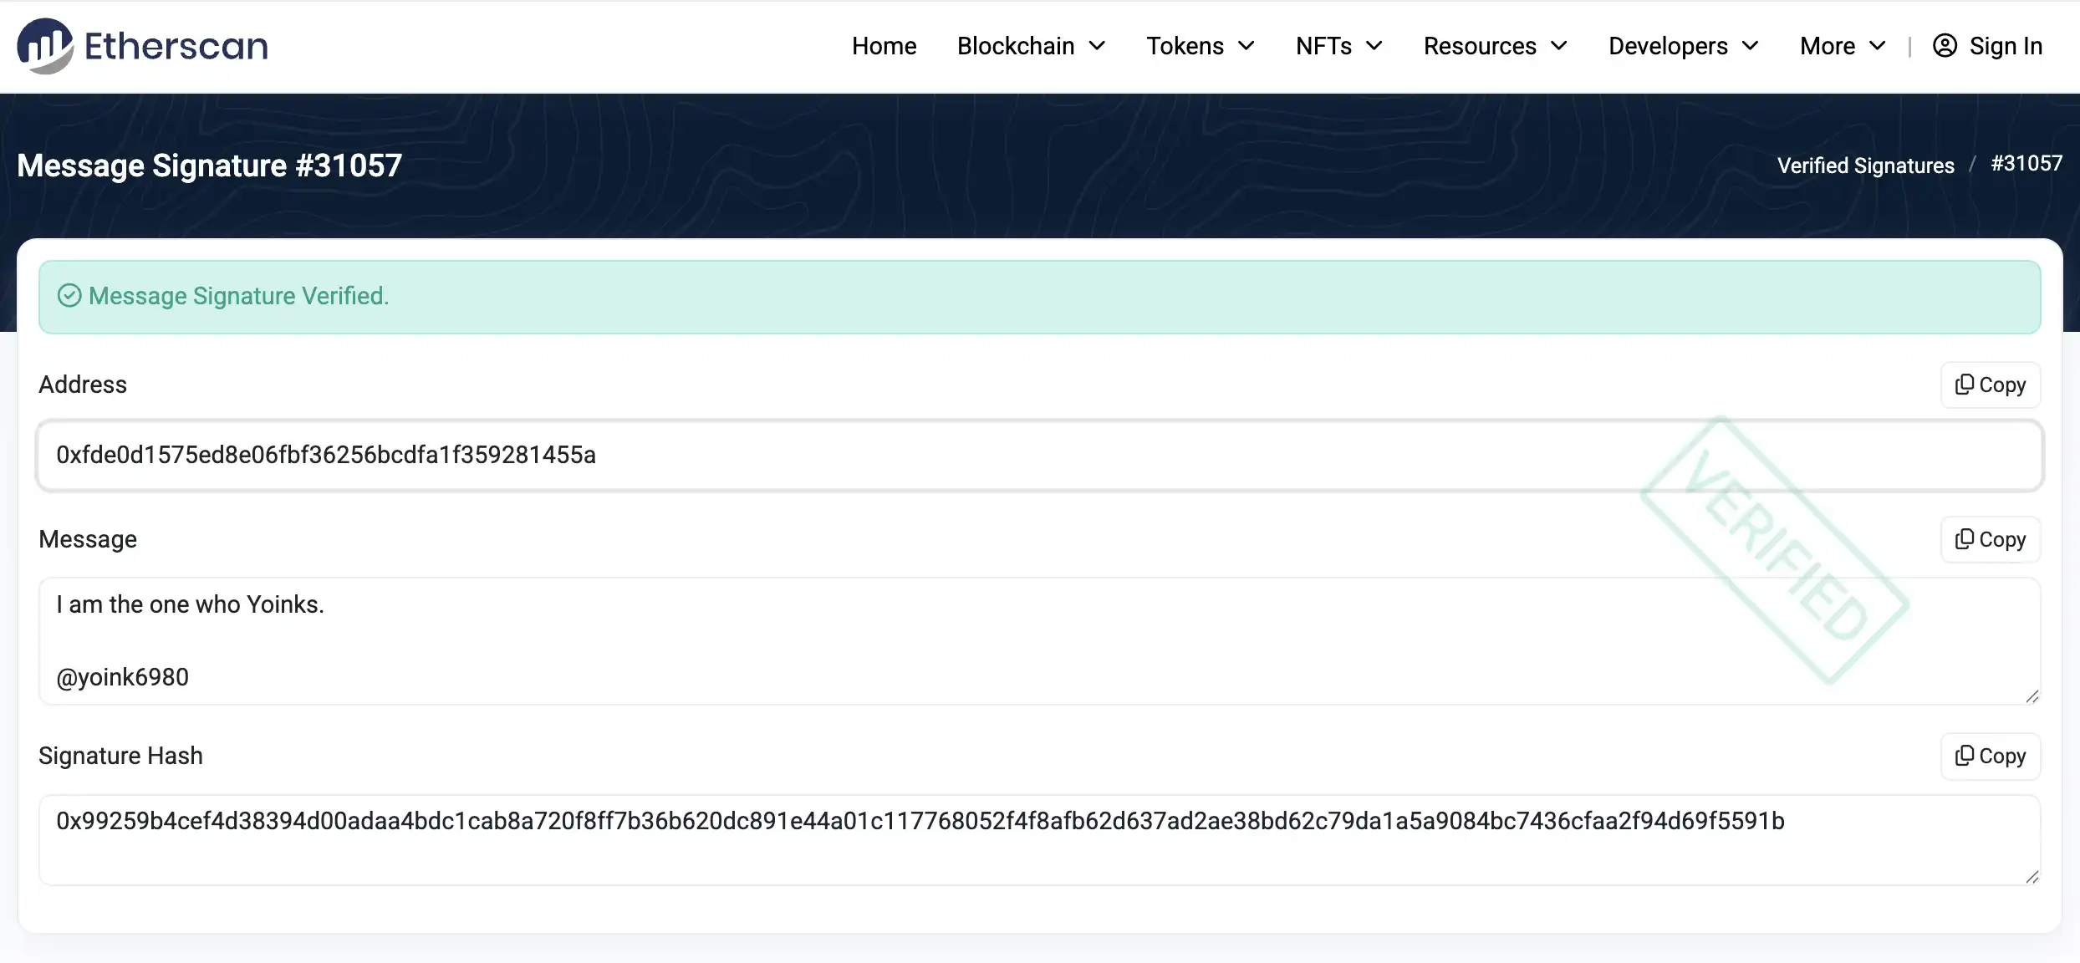This screenshot has height=963, width=2080.
Task: Click the Signature Hash resize handle
Action: 2032,877
